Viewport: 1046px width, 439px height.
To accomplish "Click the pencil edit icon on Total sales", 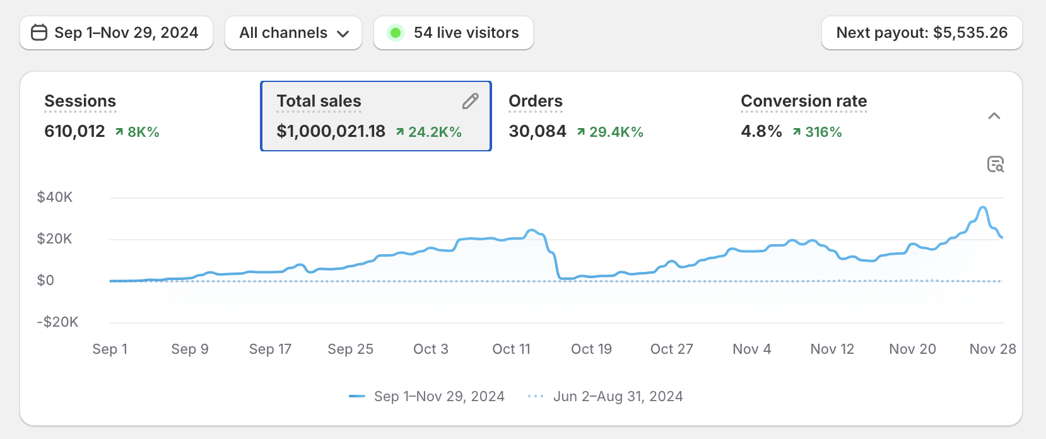I will [x=470, y=101].
